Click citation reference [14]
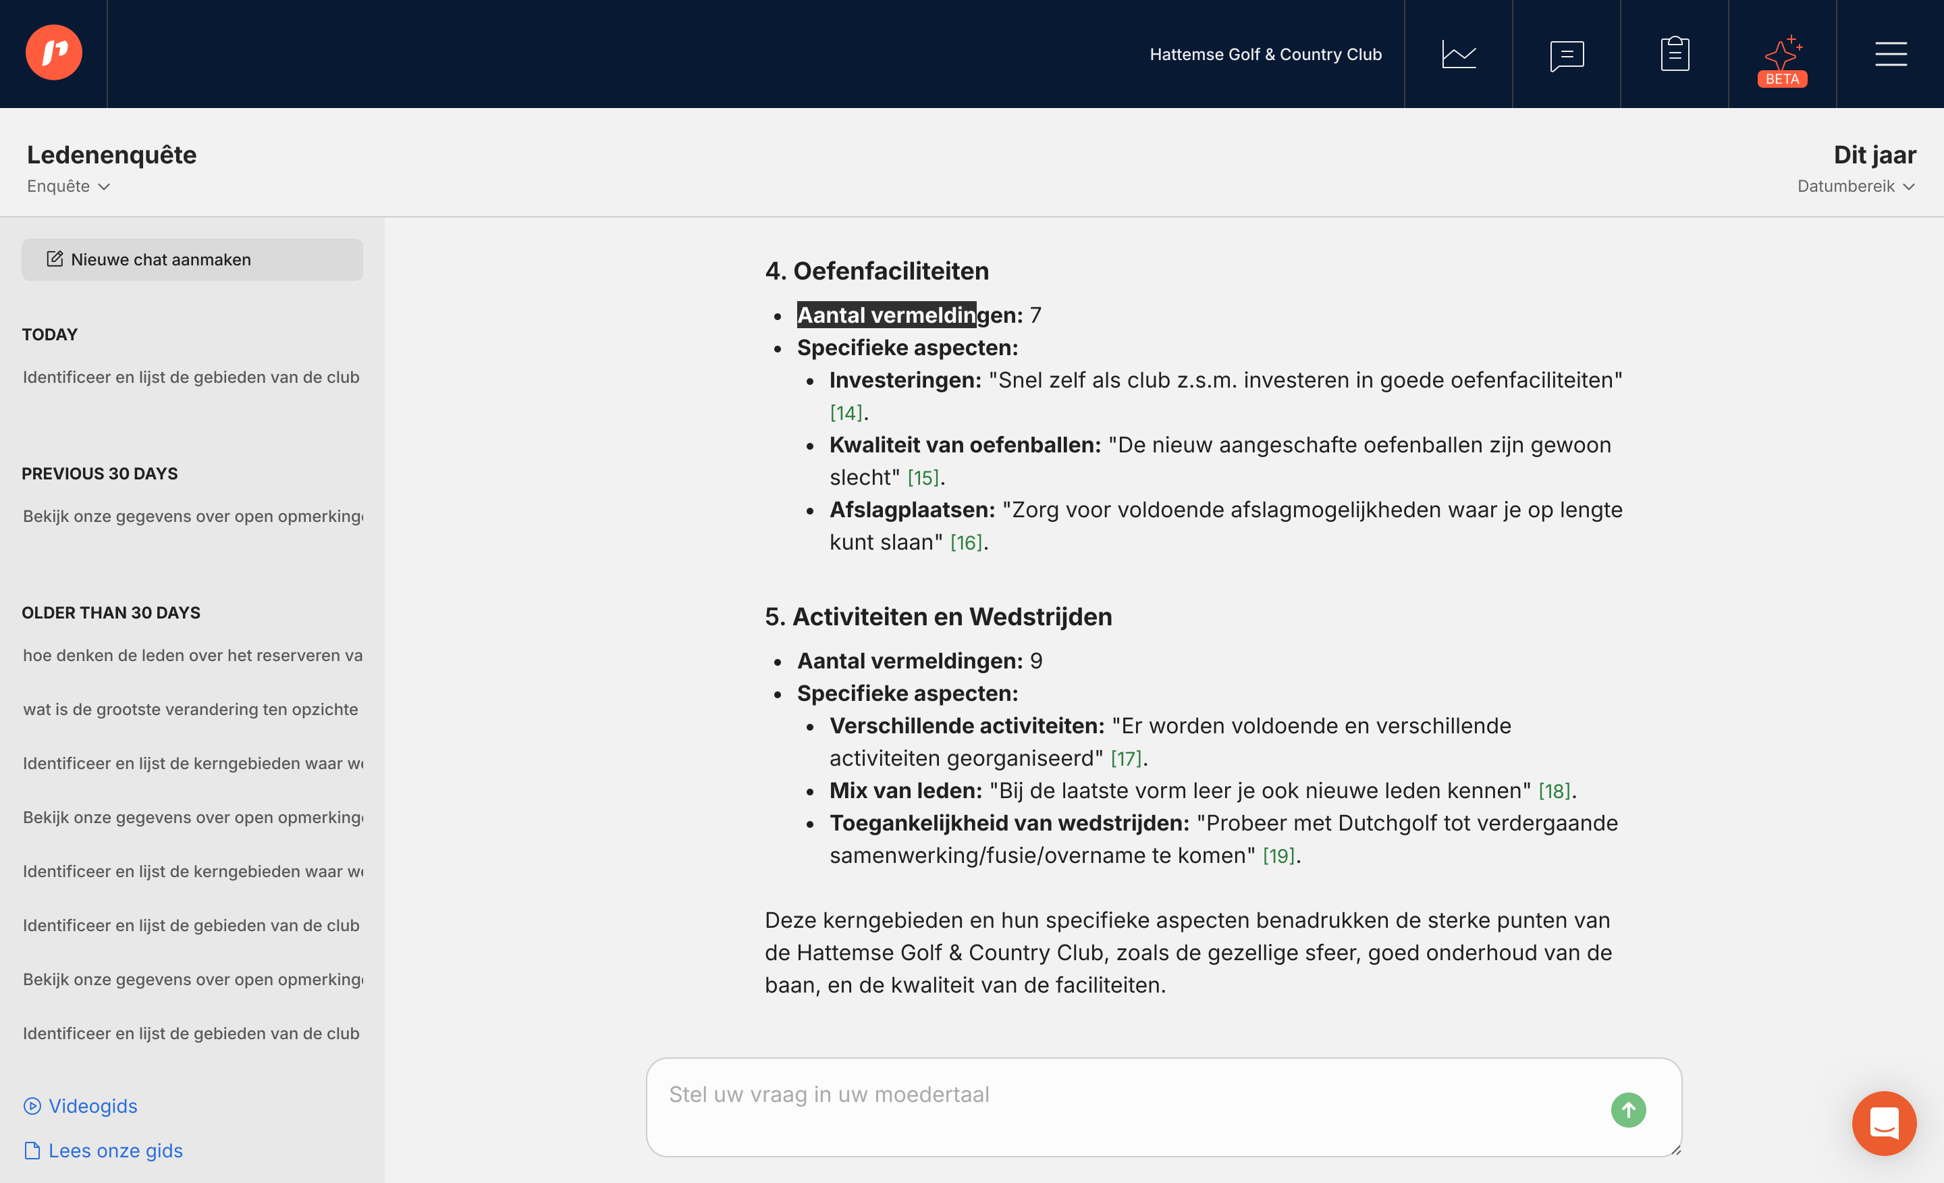1944x1183 pixels. [846, 413]
